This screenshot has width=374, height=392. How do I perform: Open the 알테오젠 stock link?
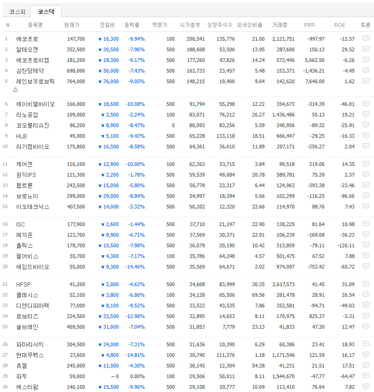click(x=27, y=49)
